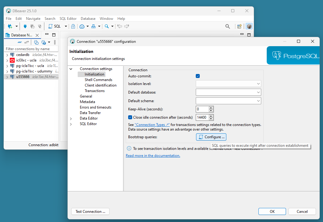Click the Configure bootstrap queries button
This screenshot has height=222, width=323.
(211, 137)
